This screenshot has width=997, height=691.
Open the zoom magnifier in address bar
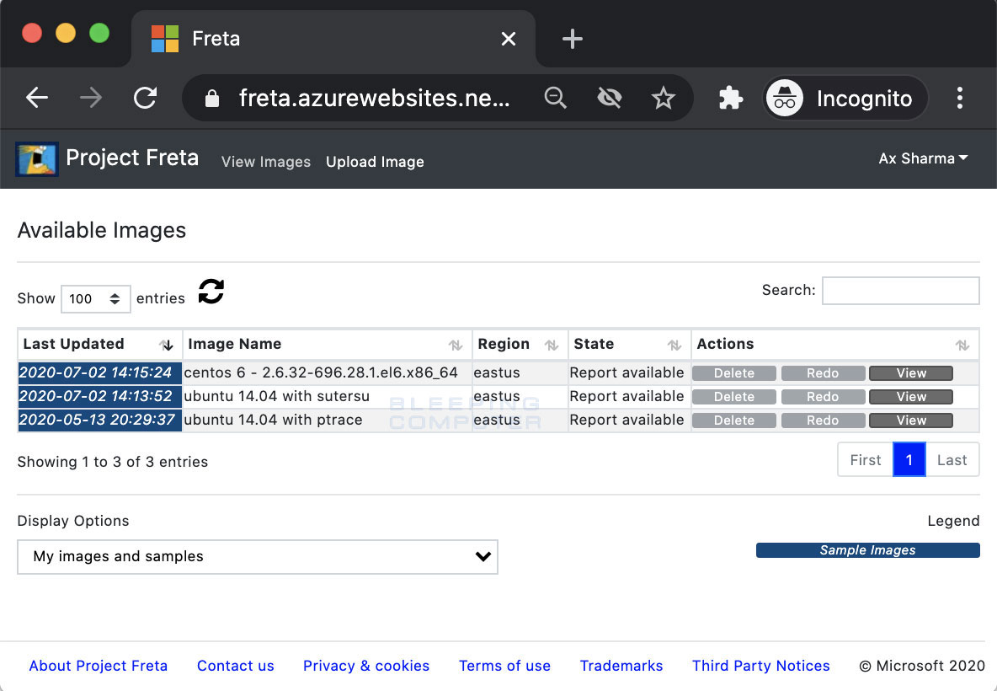555,98
